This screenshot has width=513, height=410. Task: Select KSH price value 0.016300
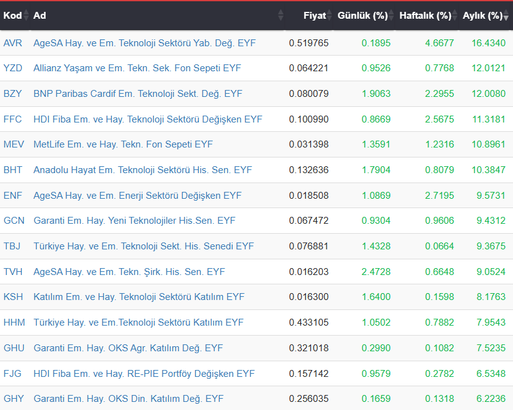[x=308, y=296]
